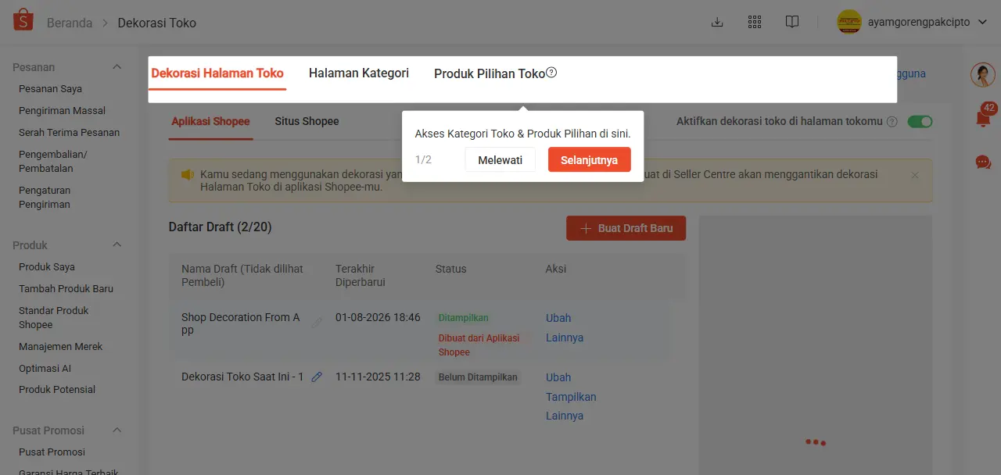
Task: Click Buat Draft Baru button
Action: pos(626,228)
